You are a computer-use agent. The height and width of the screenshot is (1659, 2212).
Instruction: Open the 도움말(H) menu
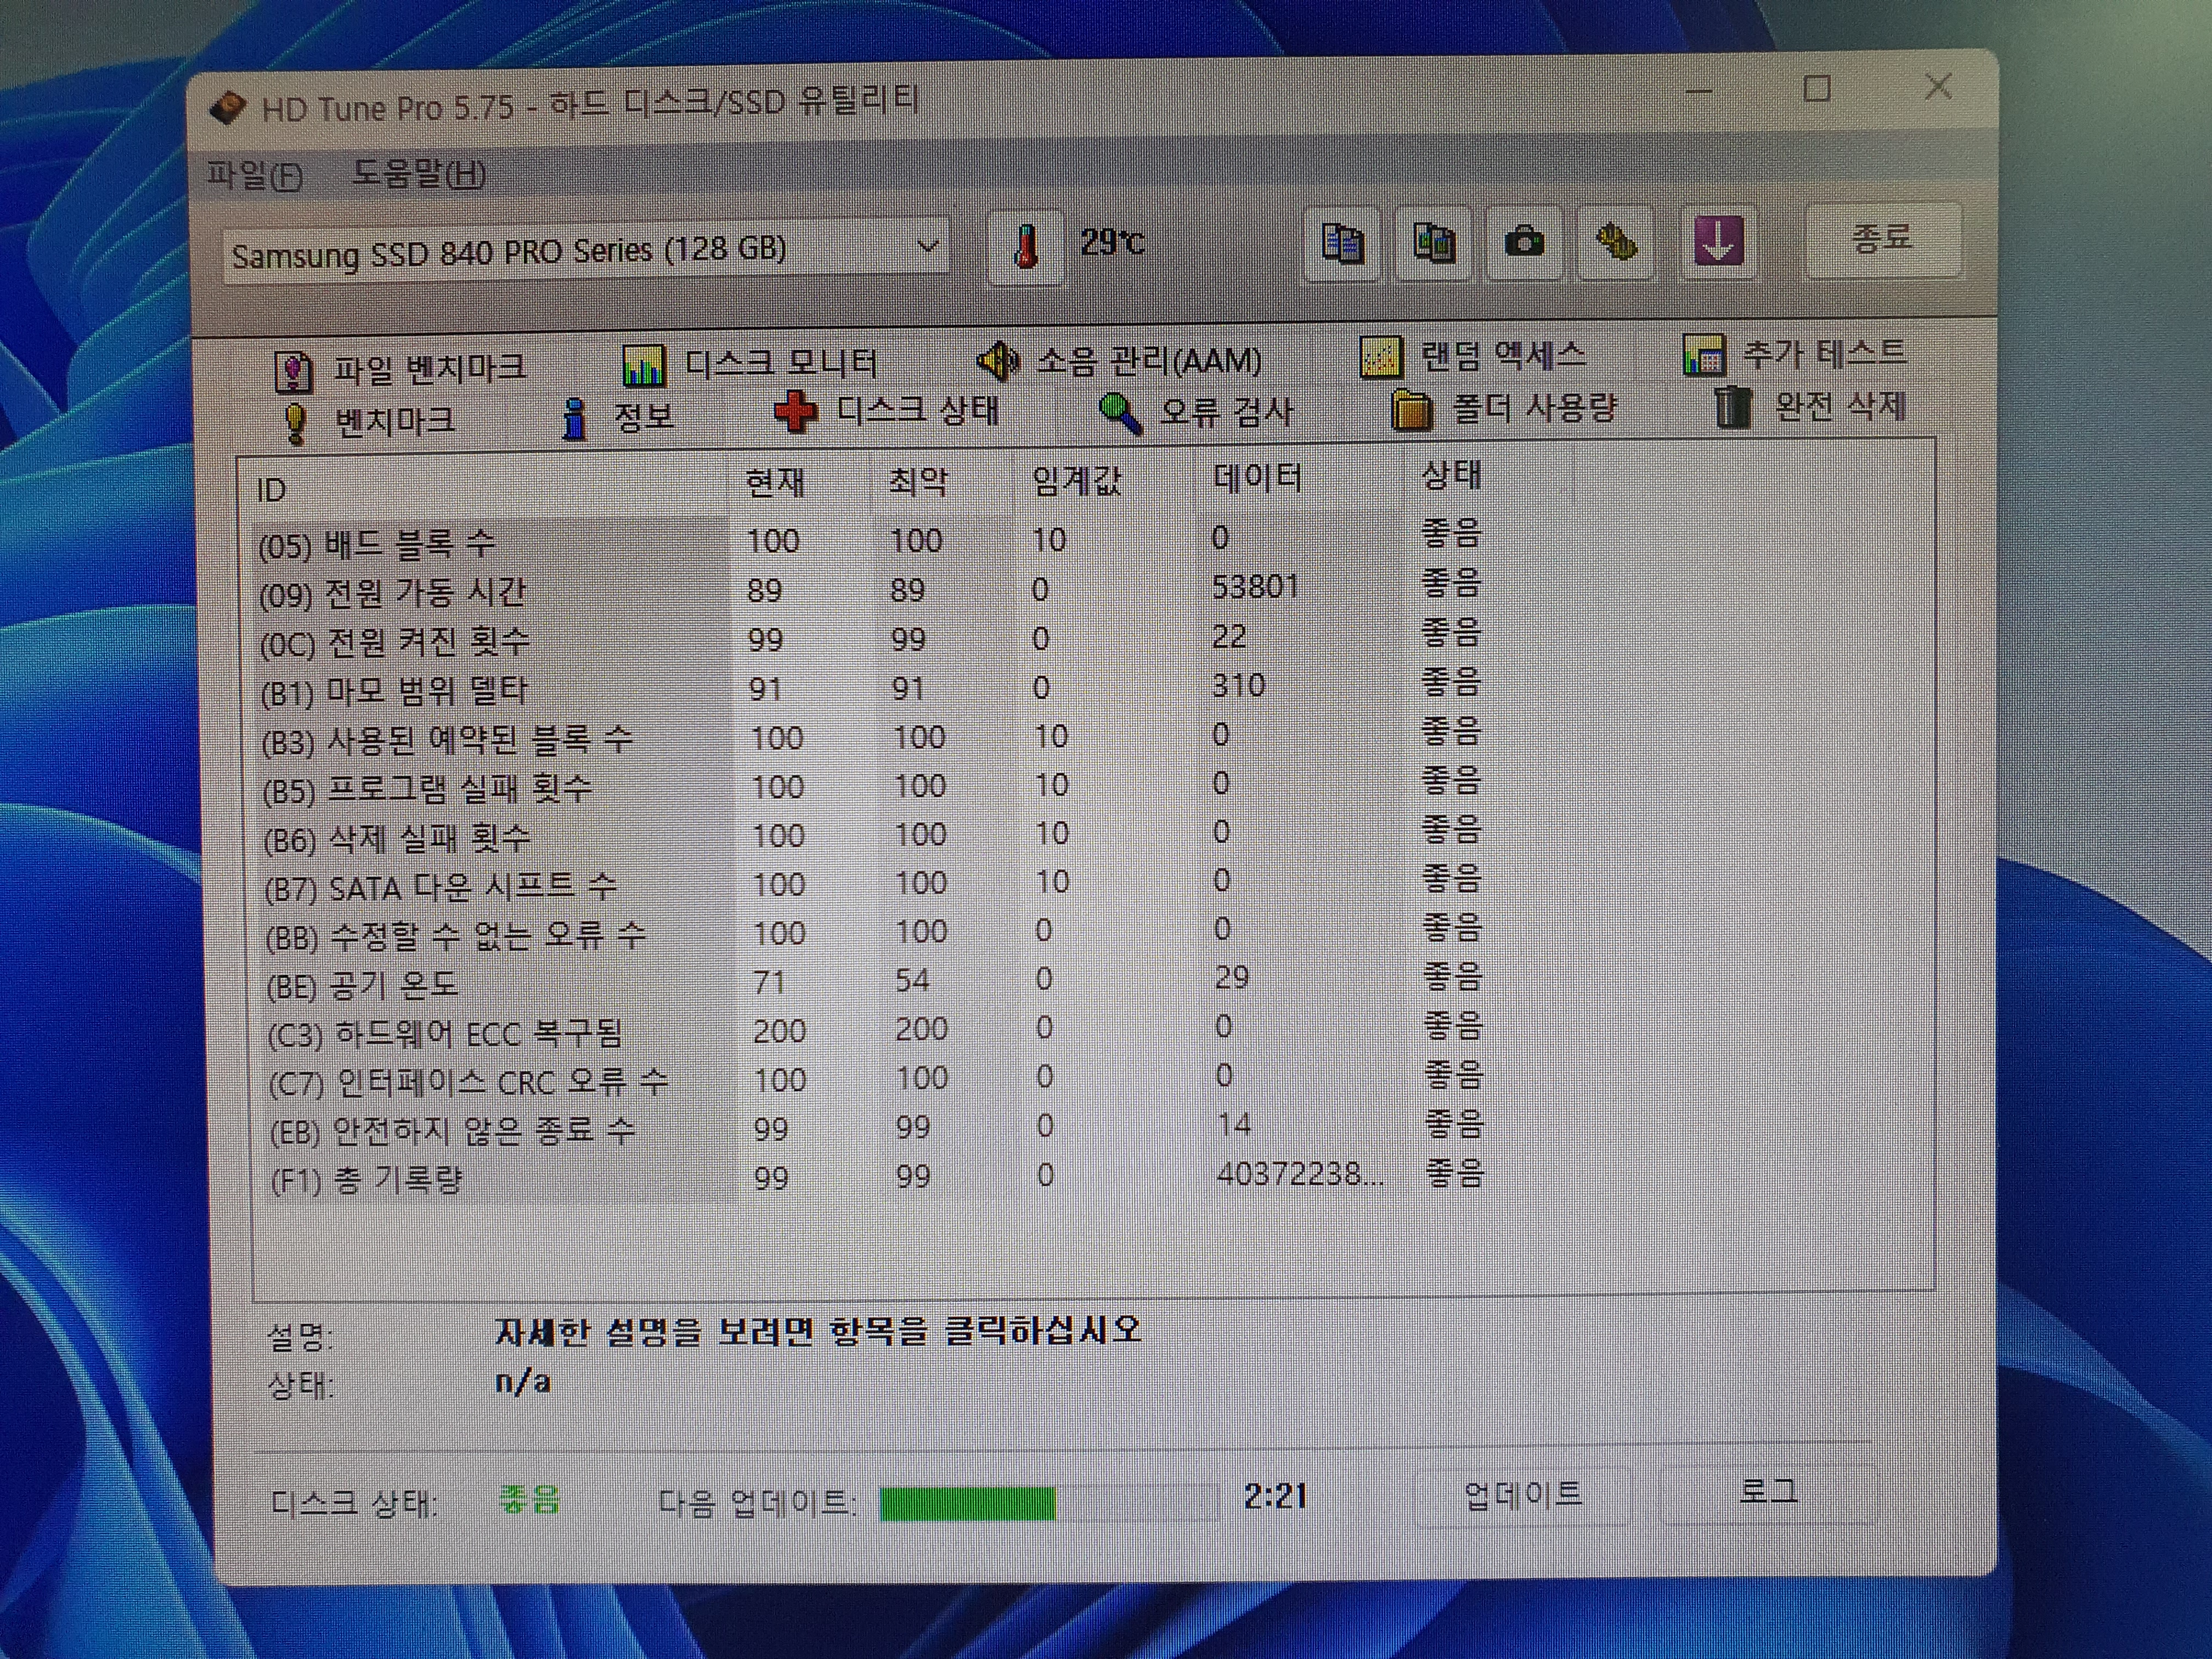tap(419, 174)
